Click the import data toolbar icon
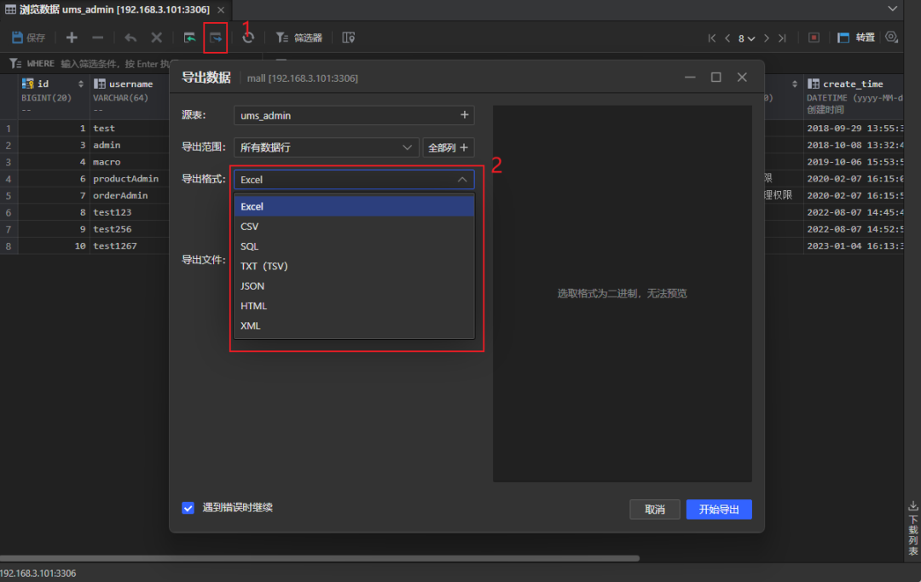This screenshot has height=582, width=921. tap(190, 37)
